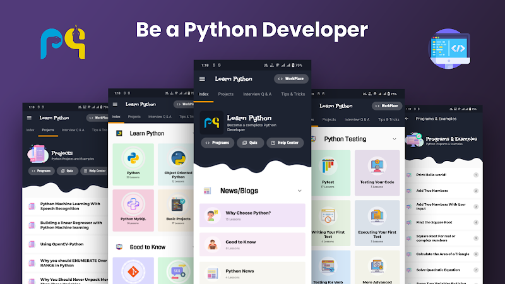The width and height of the screenshot is (505, 284).
Task: Open Print Hello world! program
Action: coord(443,175)
